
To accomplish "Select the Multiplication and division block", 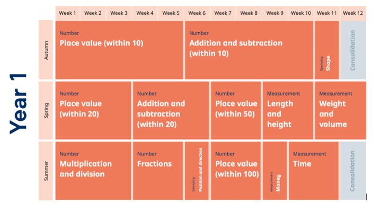I will [x=93, y=171].
